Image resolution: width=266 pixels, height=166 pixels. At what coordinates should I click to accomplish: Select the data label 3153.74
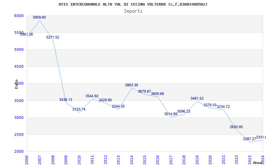pos(79,109)
